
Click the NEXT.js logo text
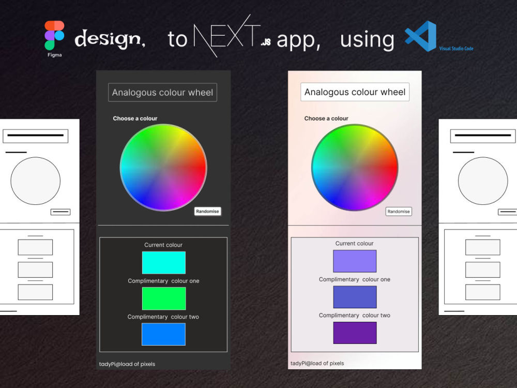click(x=232, y=36)
